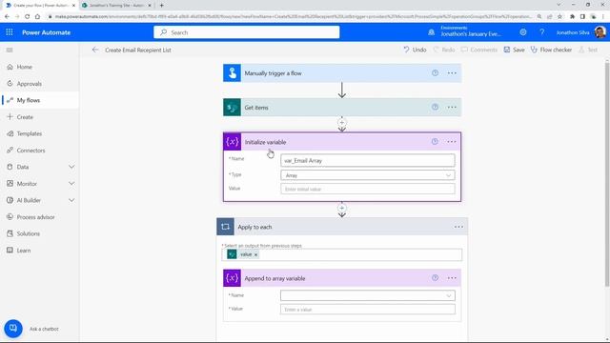Image resolution: width=610 pixels, height=343 pixels.
Task: Open Jonathon Silva's profile picture
Action: coord(600,32)
